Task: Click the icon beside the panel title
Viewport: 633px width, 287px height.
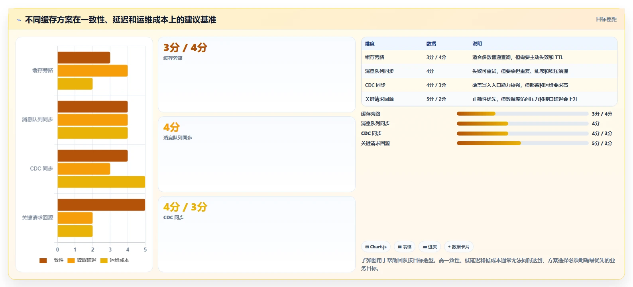Action: coord(19,20)
